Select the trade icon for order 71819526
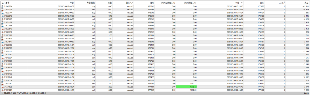 2,68
